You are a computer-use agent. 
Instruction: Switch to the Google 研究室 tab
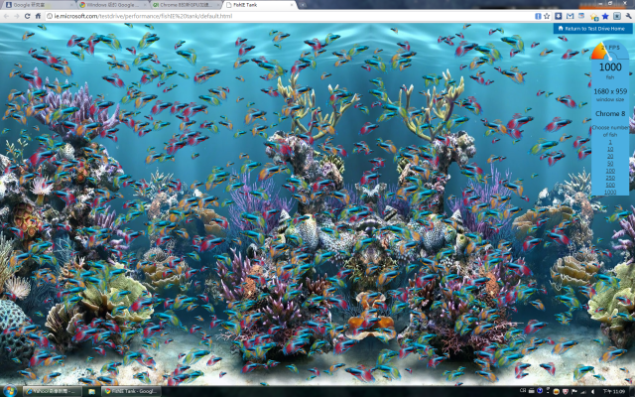(39, 5)
